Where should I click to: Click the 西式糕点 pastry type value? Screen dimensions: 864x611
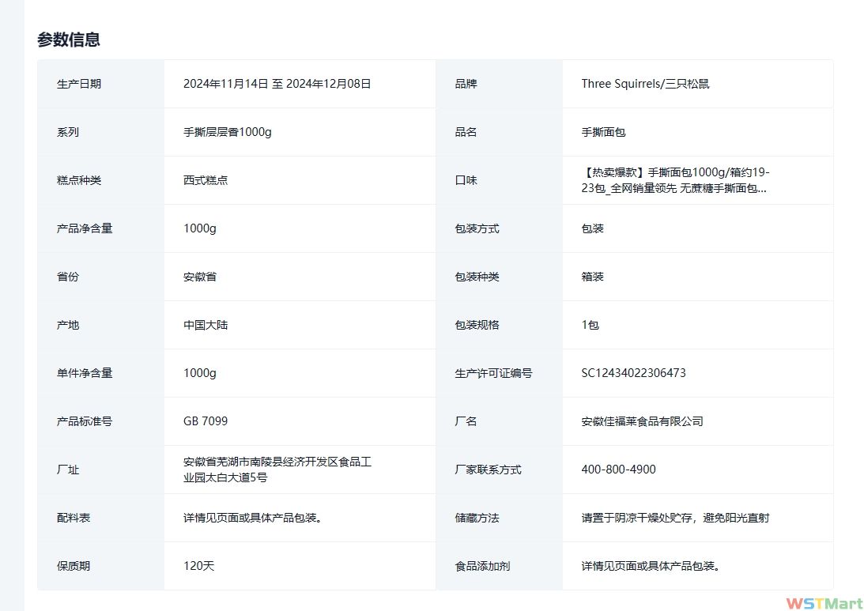tap(206, 180)
